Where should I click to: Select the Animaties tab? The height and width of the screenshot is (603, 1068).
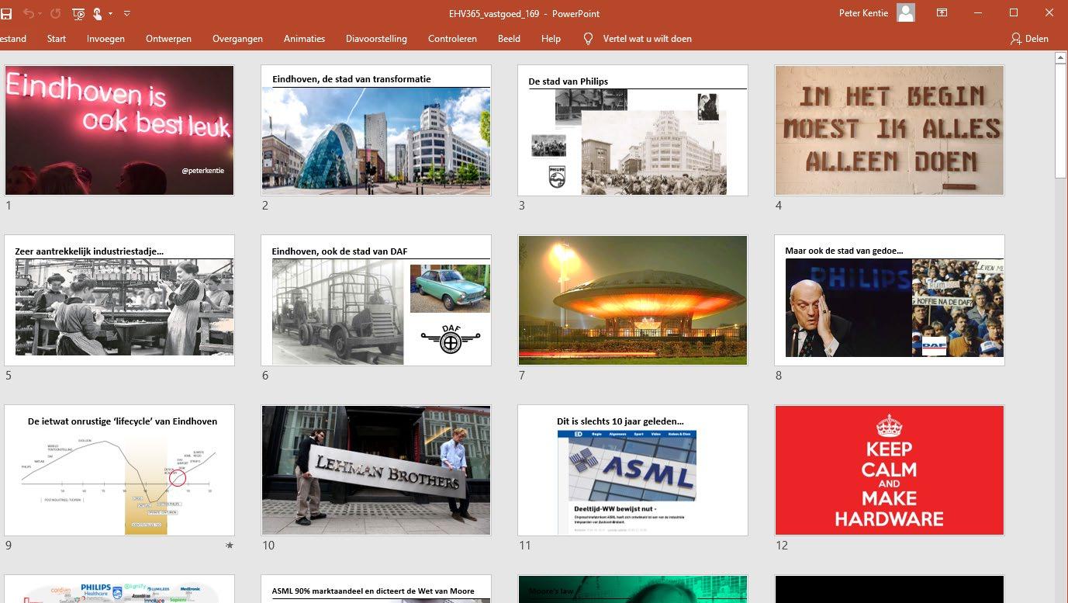point(304,39)
